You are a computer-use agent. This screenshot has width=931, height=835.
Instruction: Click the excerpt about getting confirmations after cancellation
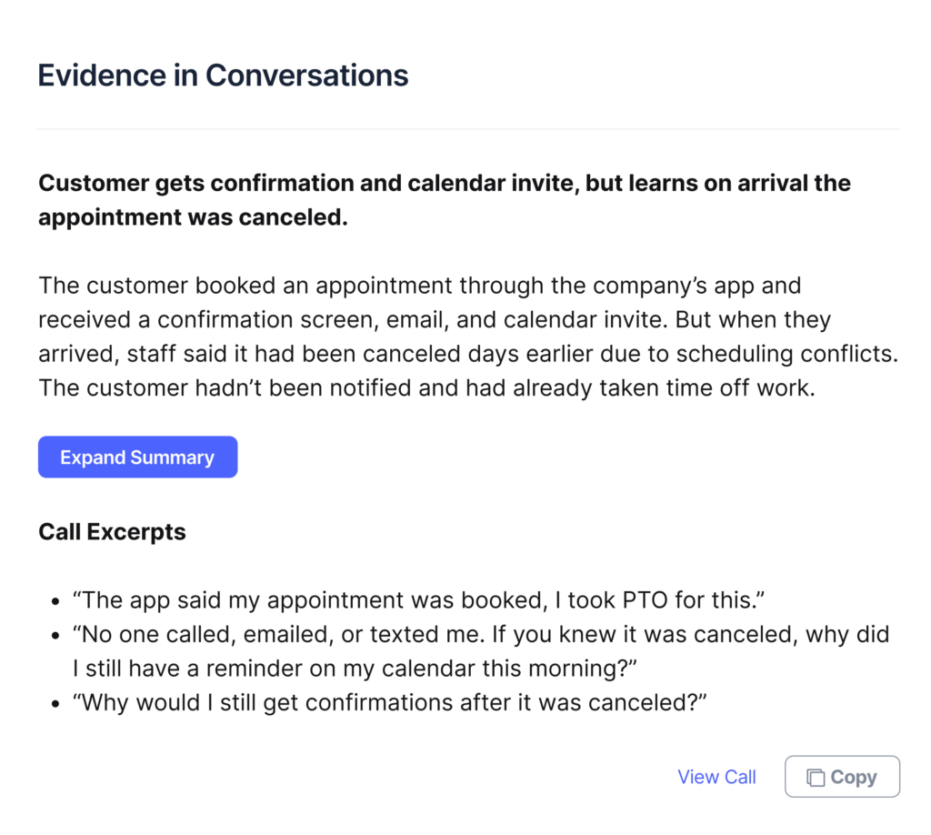coord(389,702)
